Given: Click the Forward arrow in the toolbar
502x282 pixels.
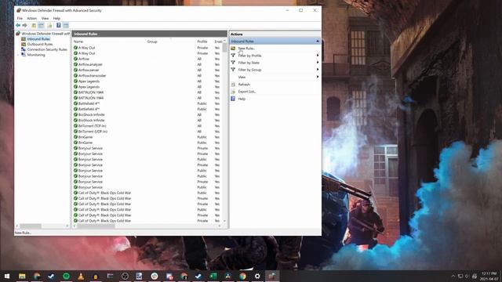Looking at the screenshot, I should [x=24, y=25].
